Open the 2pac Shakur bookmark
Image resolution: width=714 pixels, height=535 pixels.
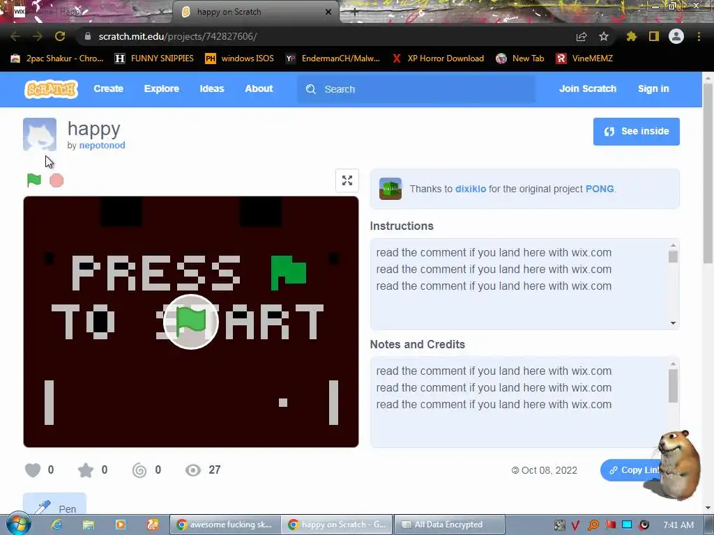(57, 59)
